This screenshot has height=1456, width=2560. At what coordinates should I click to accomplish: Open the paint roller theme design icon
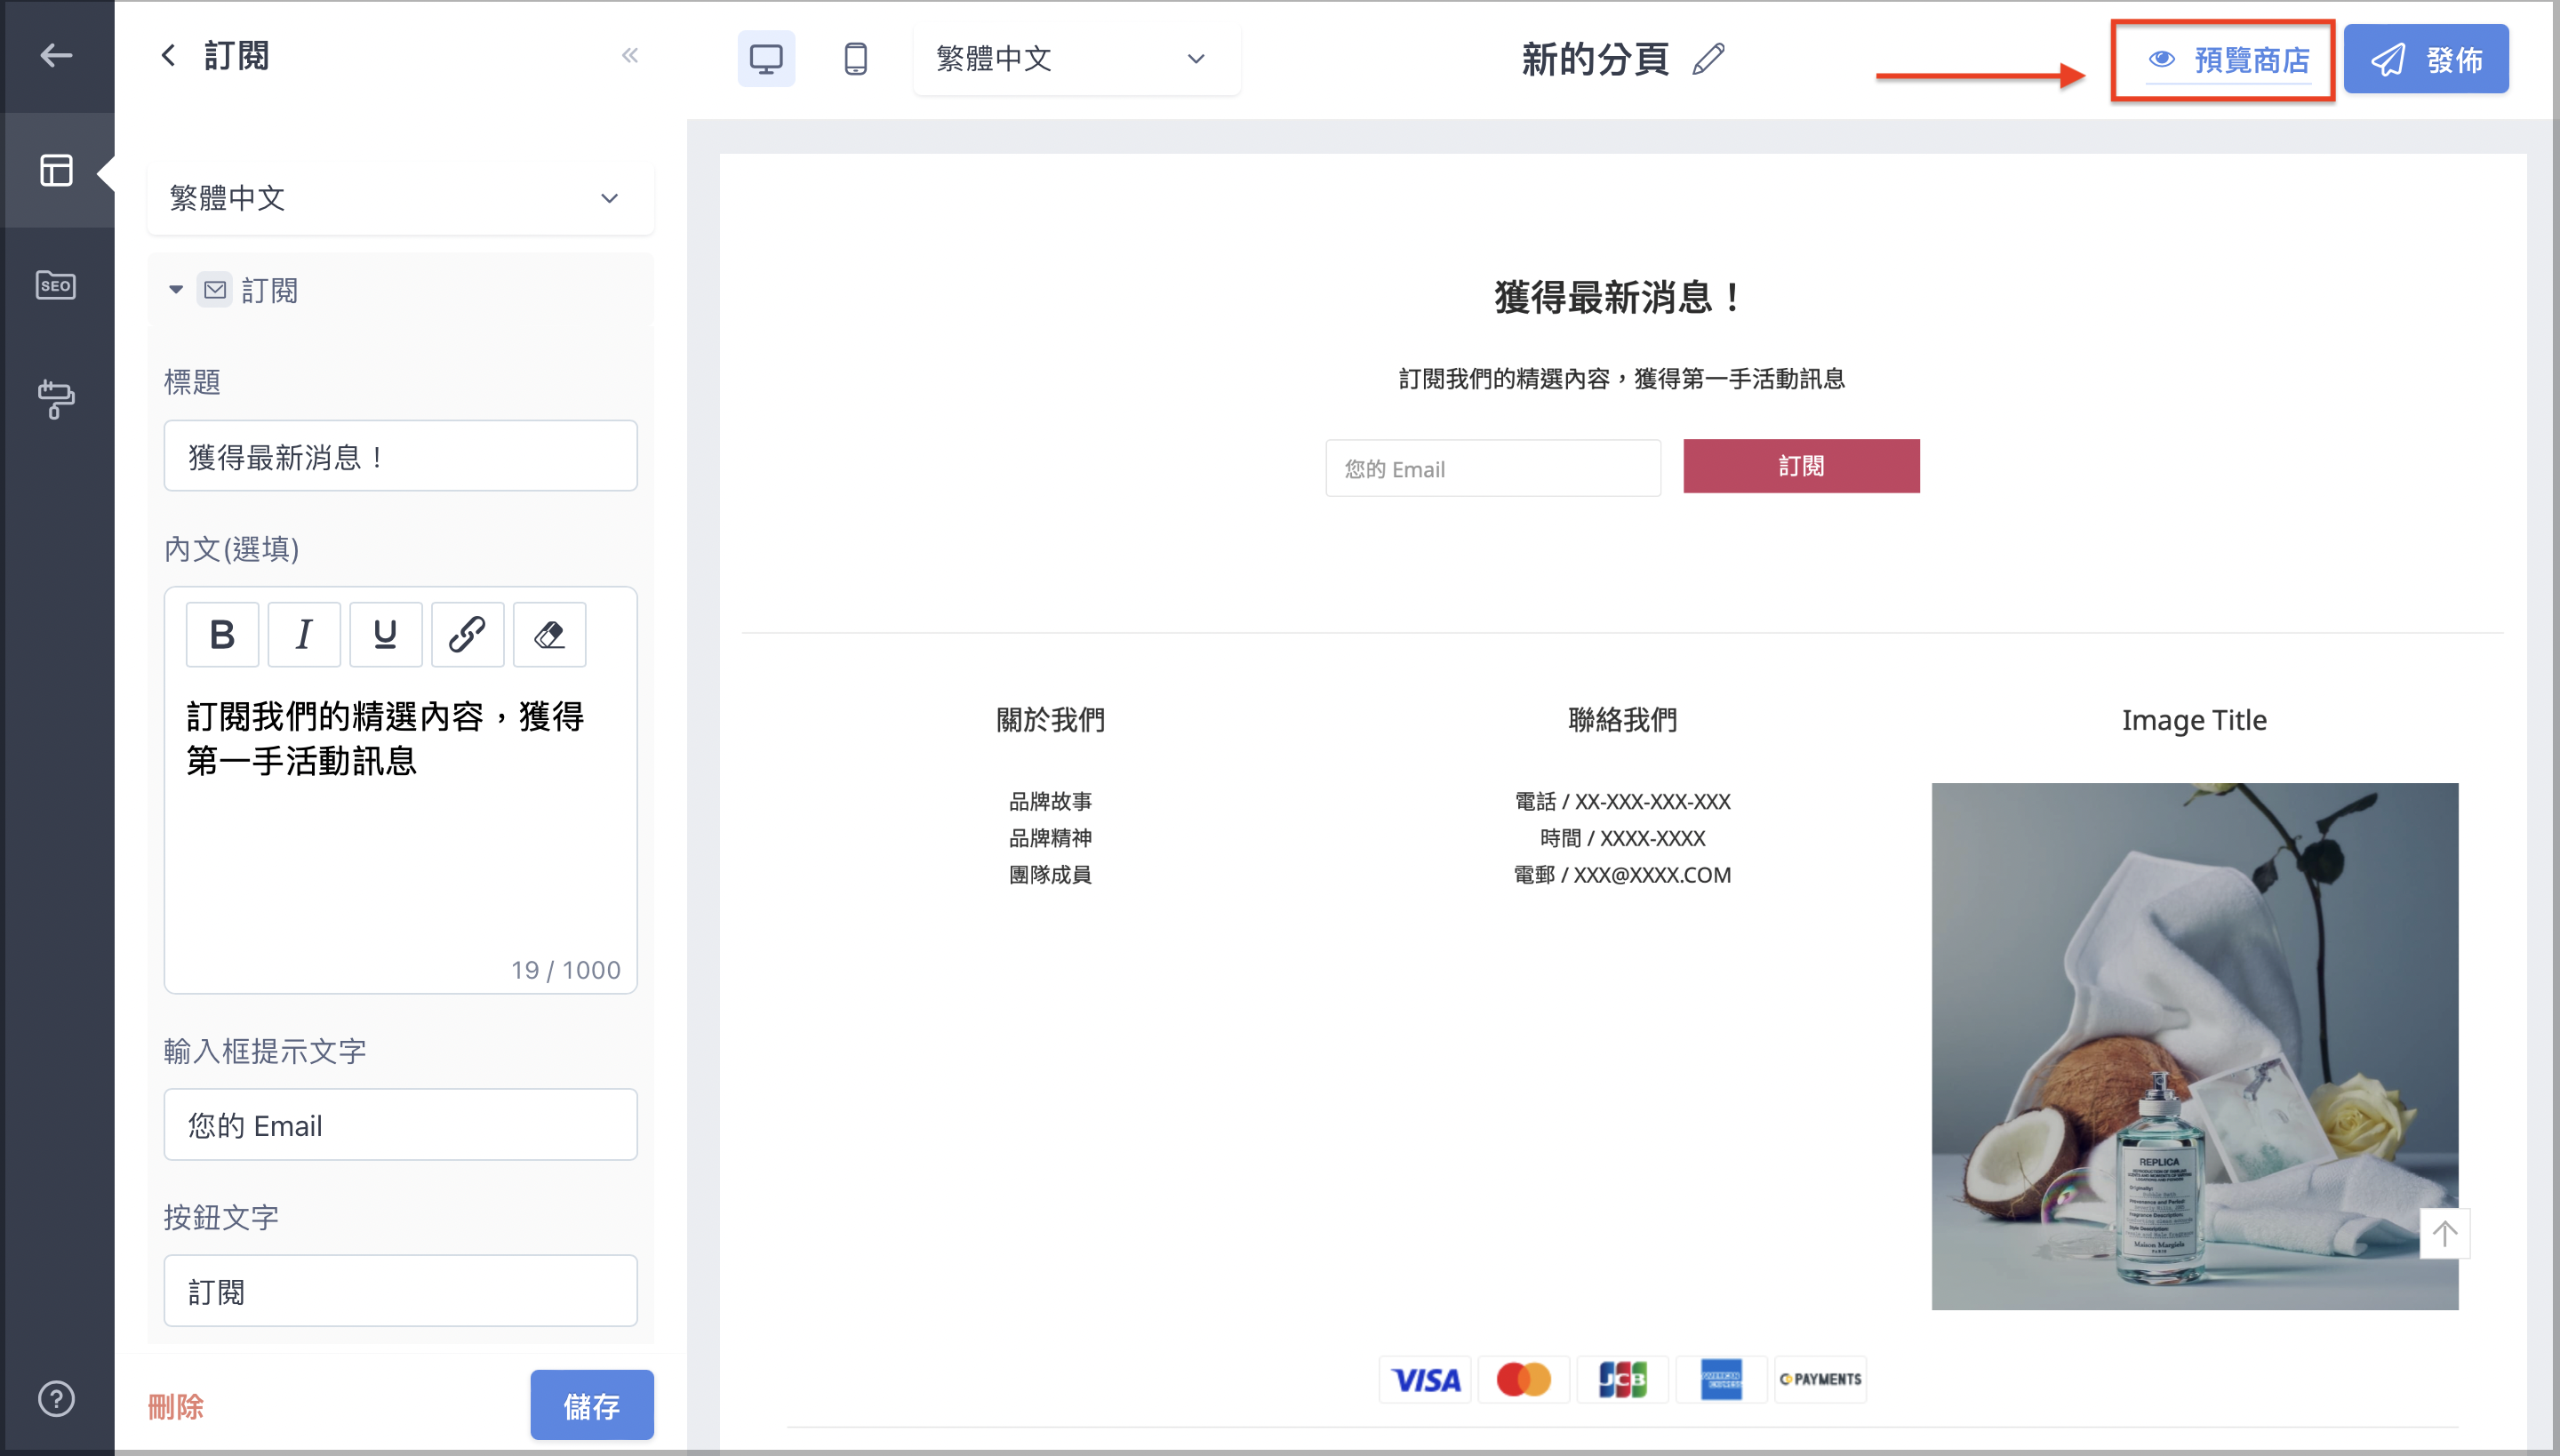point(56,399)
